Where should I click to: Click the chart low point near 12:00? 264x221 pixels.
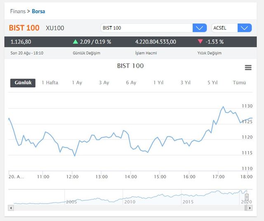75,156
